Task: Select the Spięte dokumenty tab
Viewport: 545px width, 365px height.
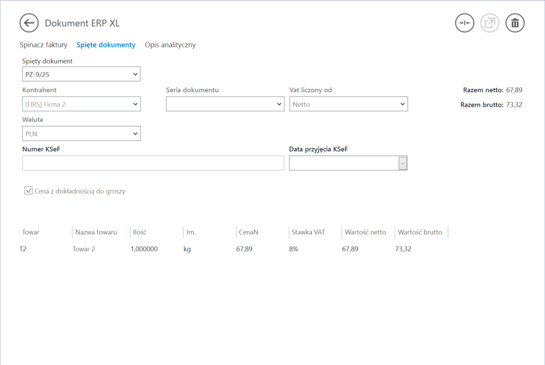Action: coord(106,45)
